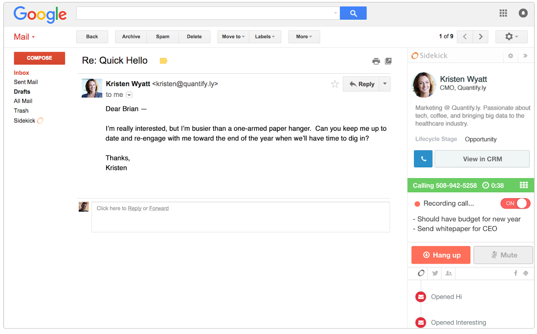The height and width of the screenshot is (334, 537).
Task: Click View in CRM
Action: (x=482, y=158)
